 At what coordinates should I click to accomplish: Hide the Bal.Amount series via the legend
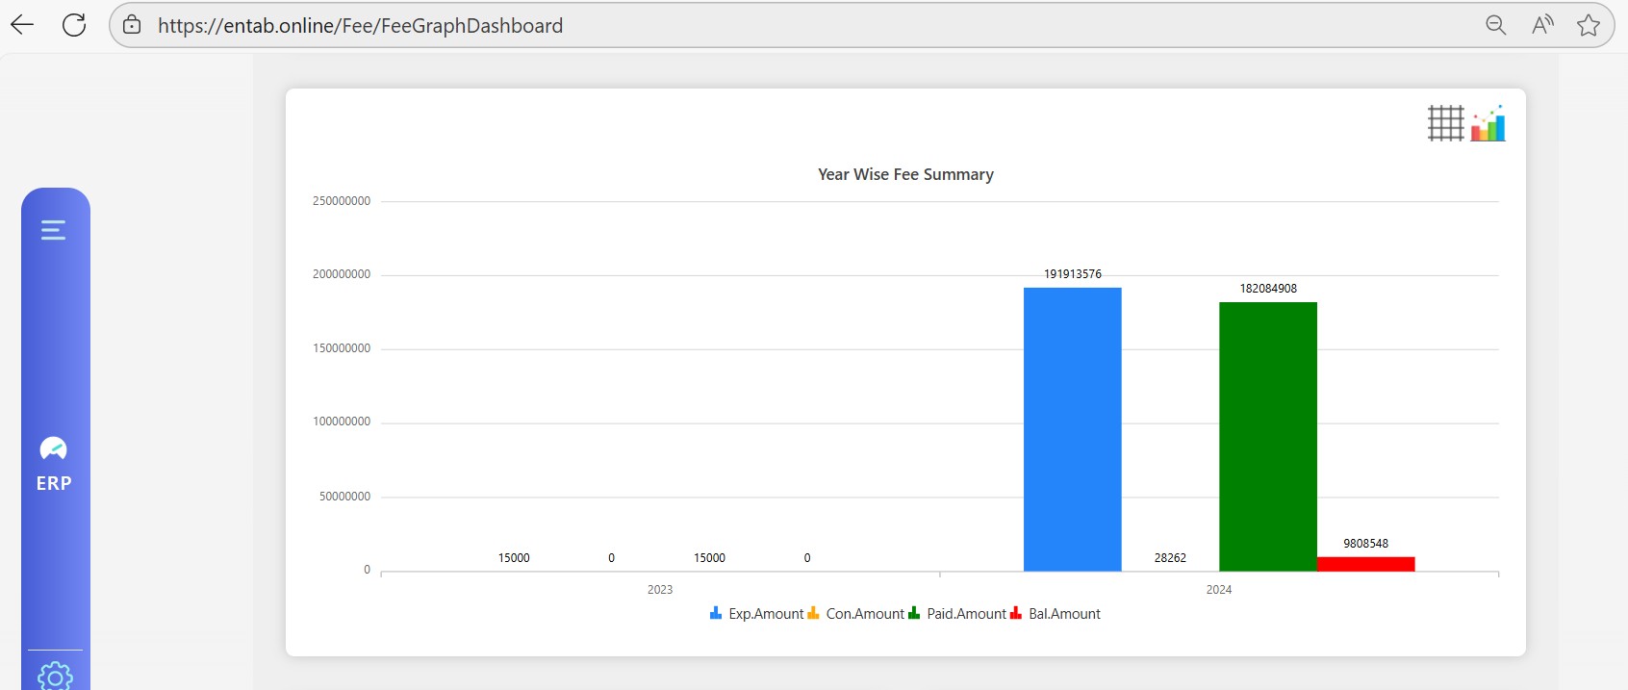click(1056, 614)
